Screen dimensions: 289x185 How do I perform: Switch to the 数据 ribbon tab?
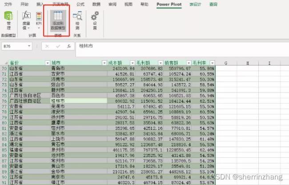pos(96,4)
